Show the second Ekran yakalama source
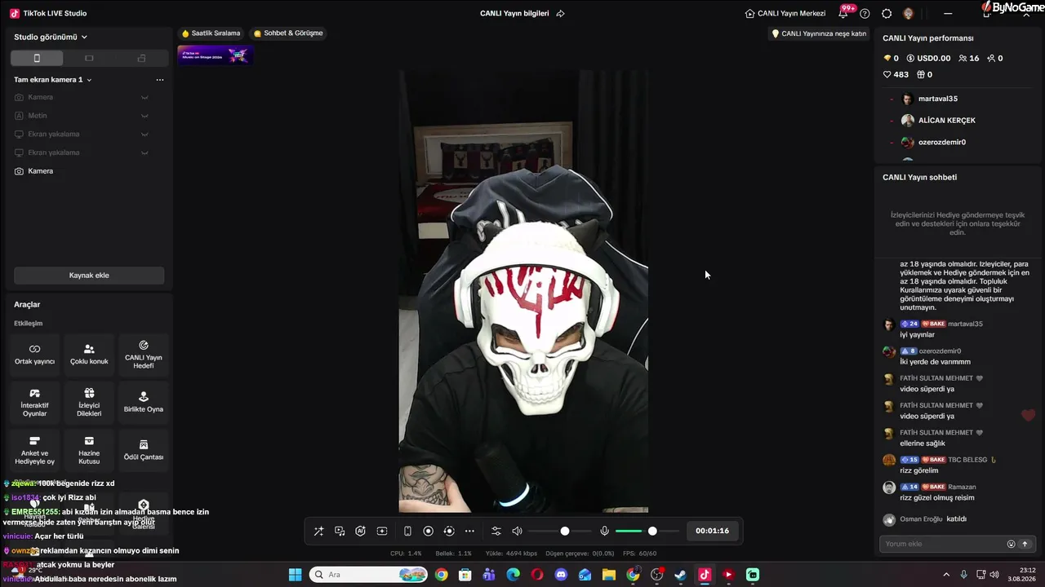 145,152
